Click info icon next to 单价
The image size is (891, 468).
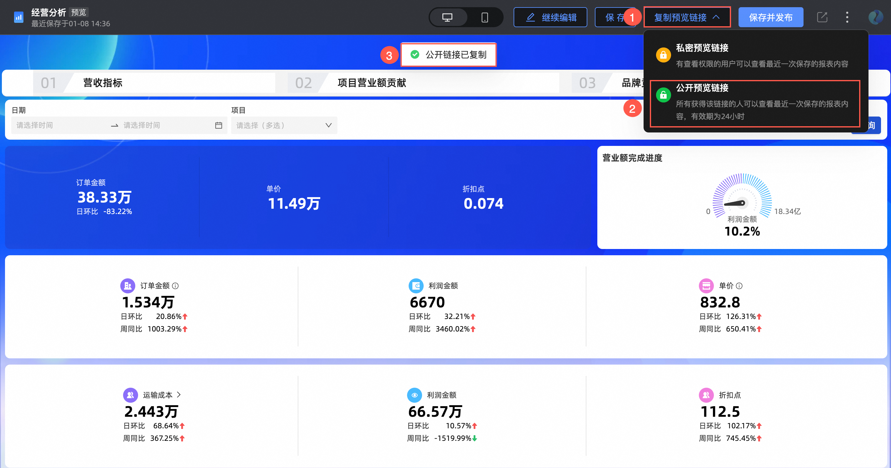click(739, 286)
